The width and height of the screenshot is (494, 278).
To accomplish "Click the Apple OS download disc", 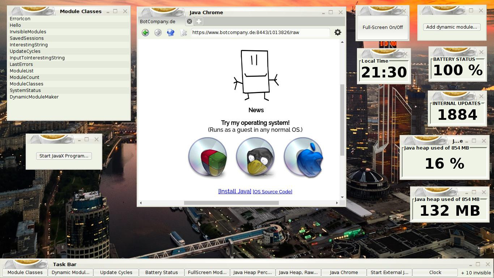I will point(303,157).
